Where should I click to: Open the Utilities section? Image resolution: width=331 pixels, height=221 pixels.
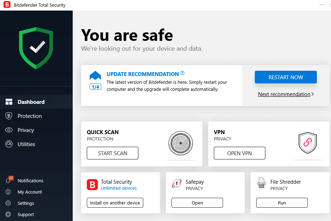point(26,144)
